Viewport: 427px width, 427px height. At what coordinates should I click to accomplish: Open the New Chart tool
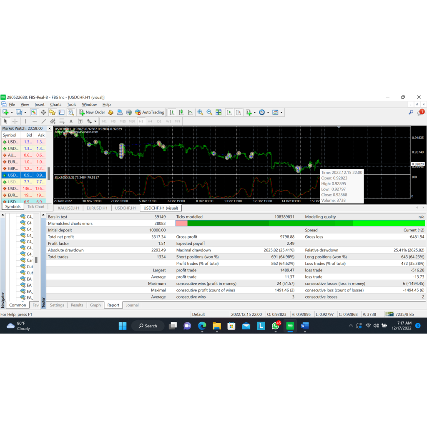[5, 112]
